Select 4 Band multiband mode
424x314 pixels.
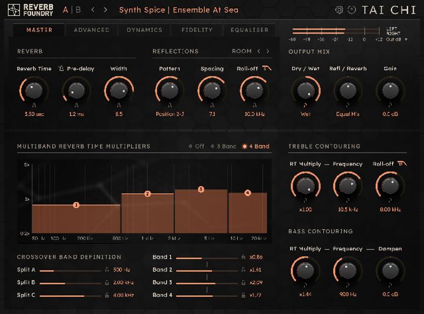[x=256, y=146]
